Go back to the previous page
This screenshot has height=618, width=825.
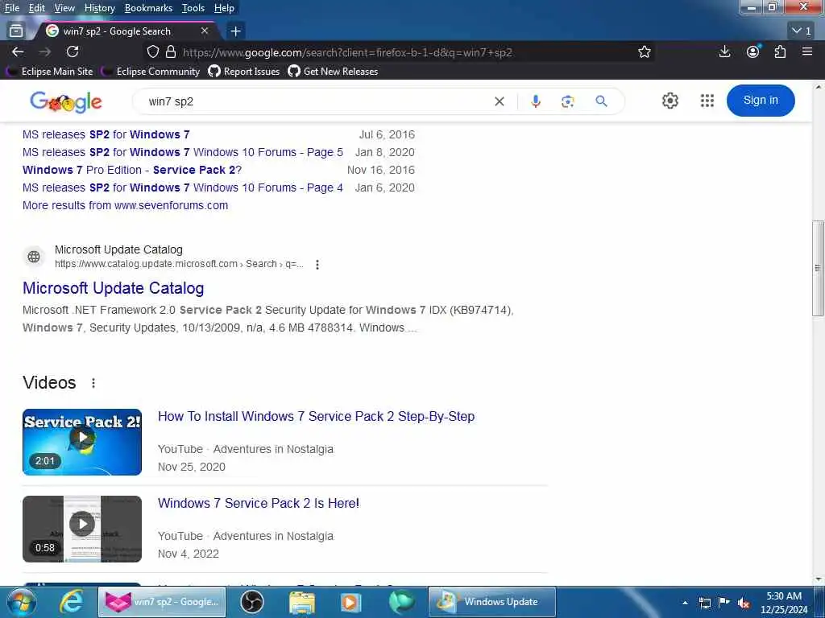pos(18,52)
